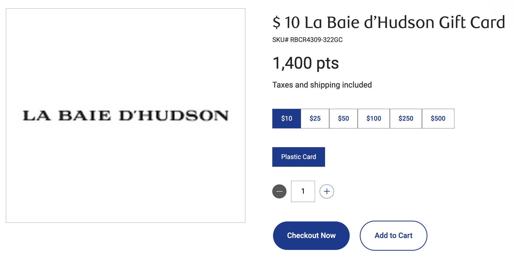Click the dollar sign in the product title

point(276,22)
